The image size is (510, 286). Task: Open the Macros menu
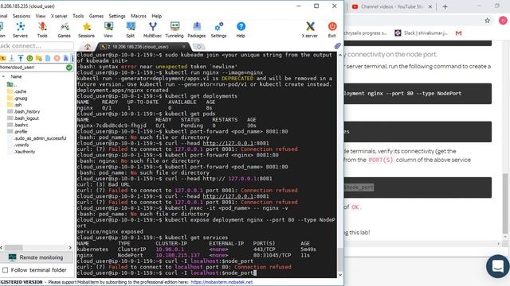click(x=139, y=16)
